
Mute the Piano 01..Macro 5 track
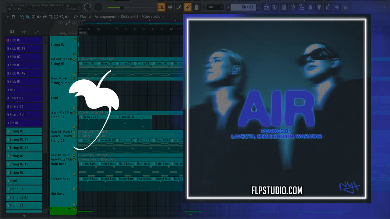tap(74, 132)
